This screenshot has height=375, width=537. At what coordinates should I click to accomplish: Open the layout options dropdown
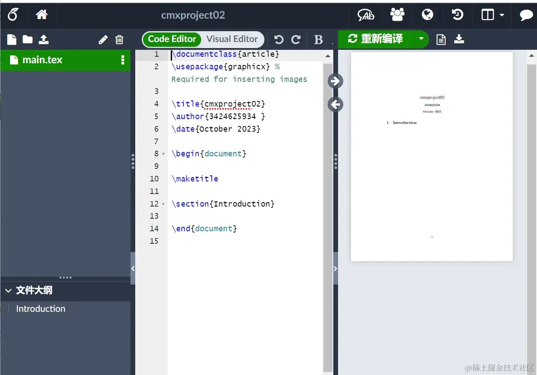(493, 15)
